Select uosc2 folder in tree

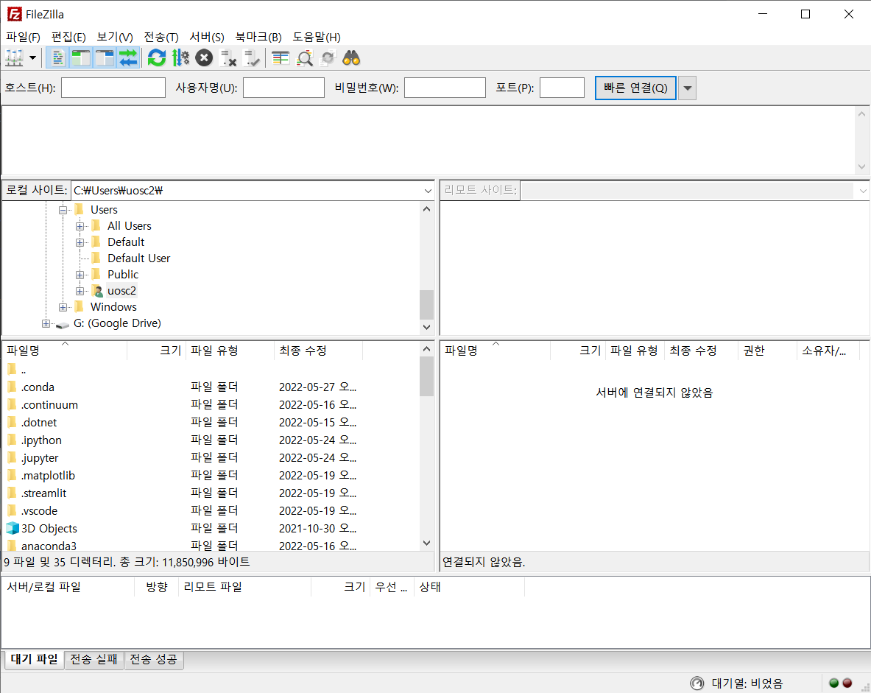121,291
